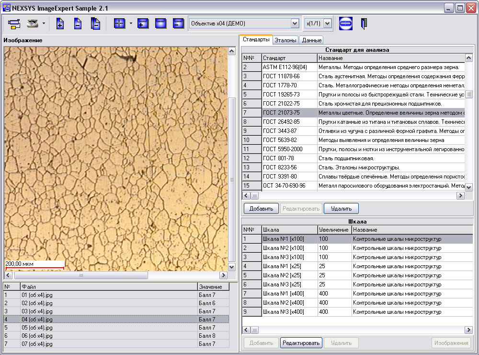Viewport: 479px width, 355px height.
Task: Click the blue oval scale ruler icon
Action: [346, 23]
